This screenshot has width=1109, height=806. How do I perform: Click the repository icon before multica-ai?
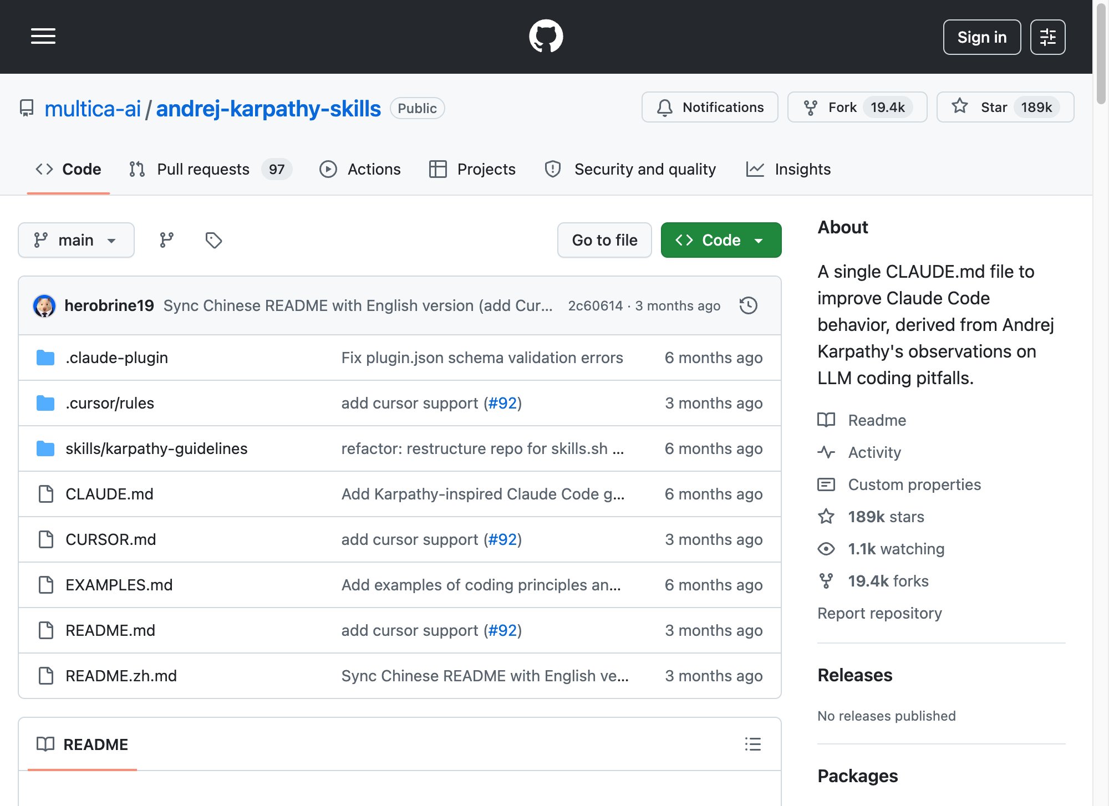tap(27, 108)
